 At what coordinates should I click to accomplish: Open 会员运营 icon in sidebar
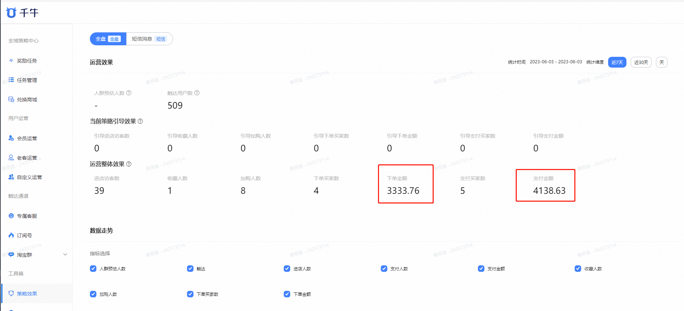pyautogui.click(x=11, y=138)
